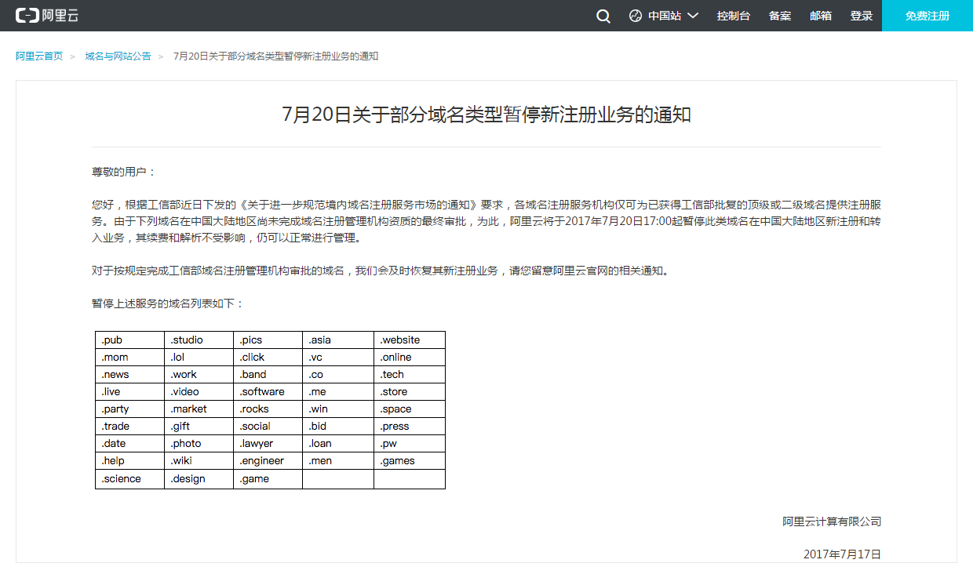Select the .website table cell
The height and width of the screenshot is (585, 973).
point(410,340)
